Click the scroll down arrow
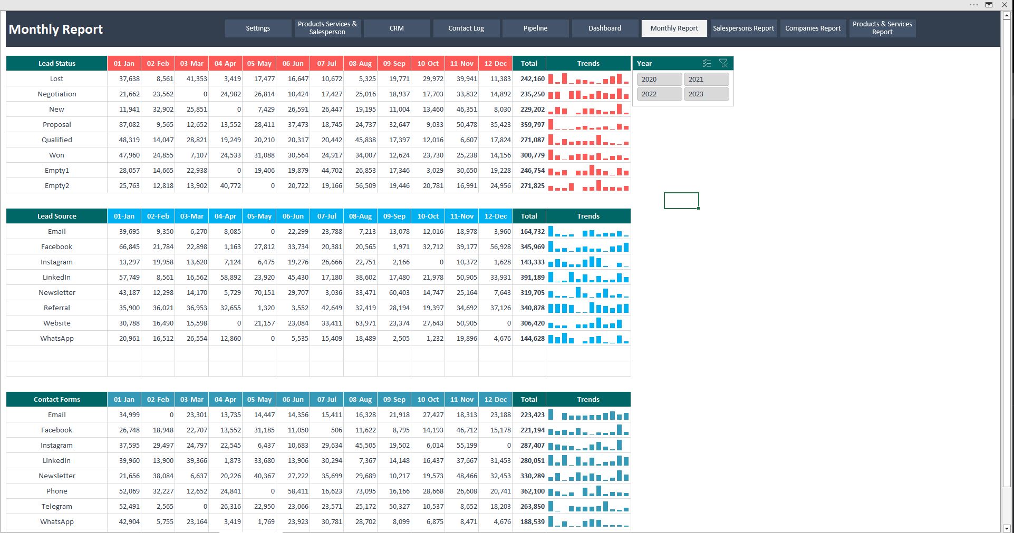This screenshot has width=1014, height=533. (x=1006, y=528)
